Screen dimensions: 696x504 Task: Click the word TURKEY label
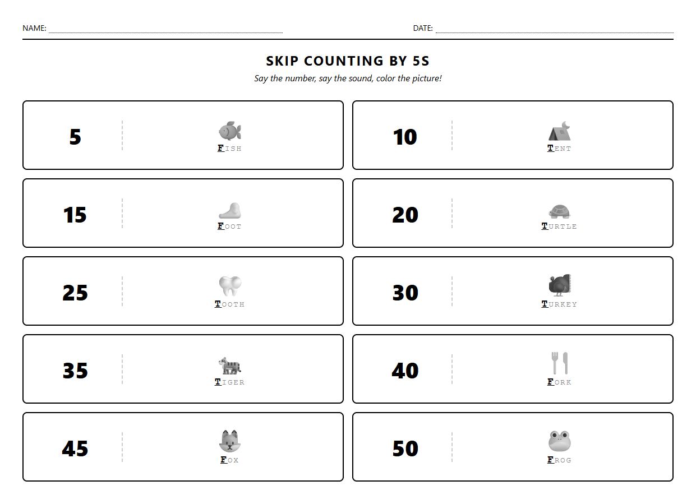click(559, 304)
